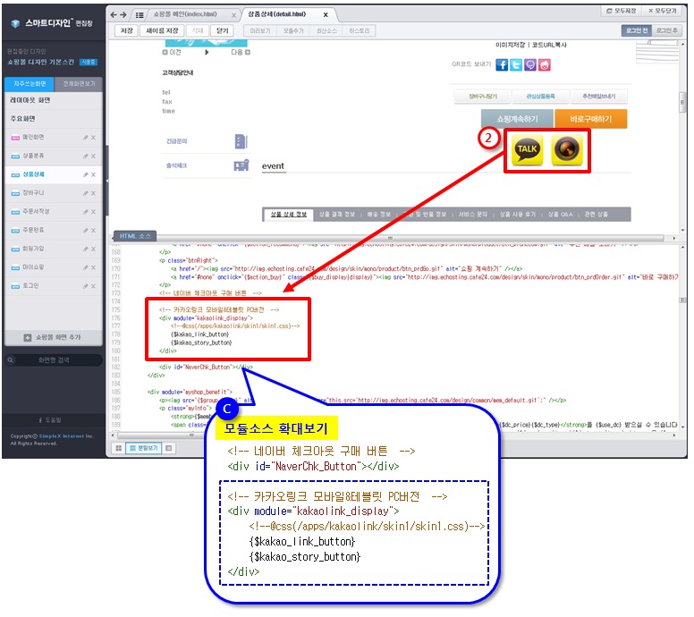The height and width of the screenshot is (617, 694).
Task: Click the 분할보기 split view button
Action: [144, 449]
